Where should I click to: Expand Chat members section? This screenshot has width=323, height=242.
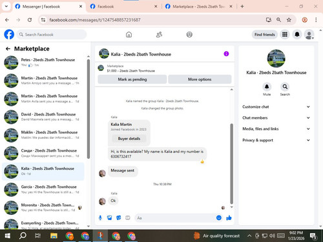276,117
